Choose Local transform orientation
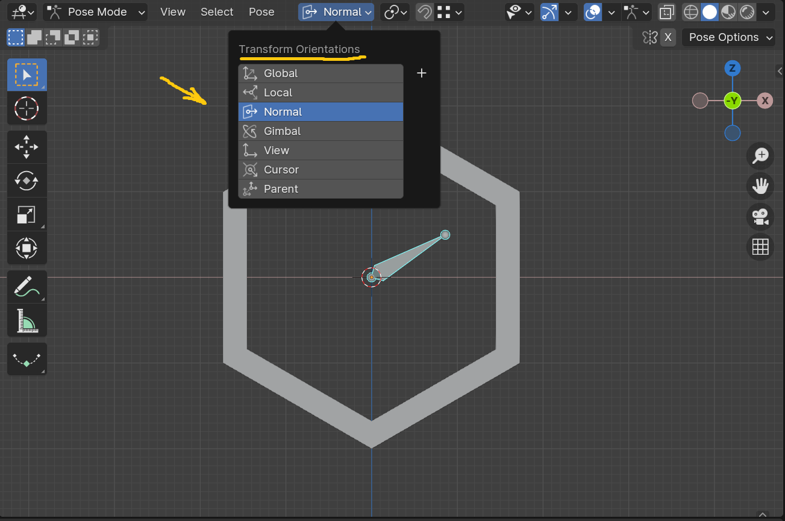This screenshot has height=521, width=785. (321, 93)
